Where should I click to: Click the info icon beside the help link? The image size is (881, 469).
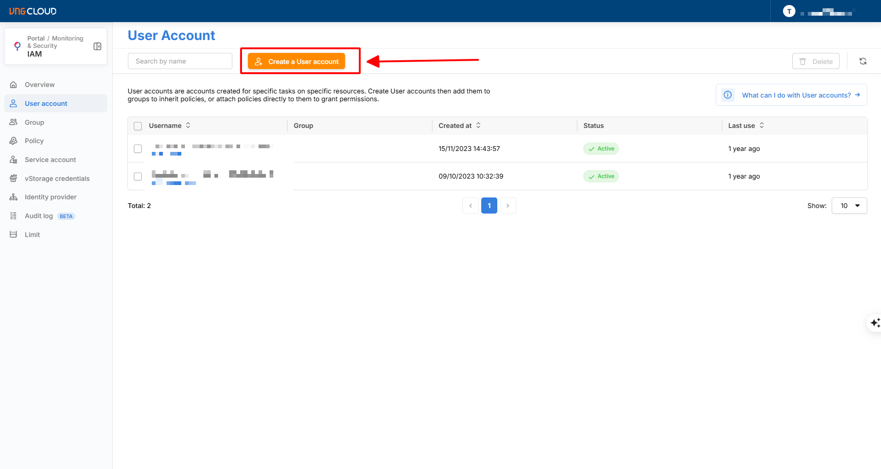tap(728, 95)
